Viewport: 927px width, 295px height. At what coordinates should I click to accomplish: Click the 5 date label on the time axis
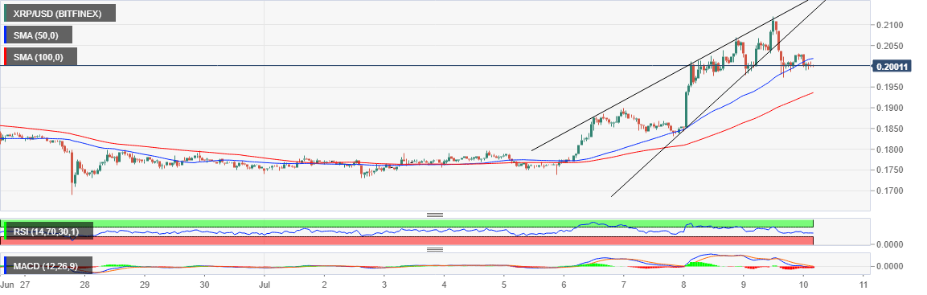pos(504,285)
